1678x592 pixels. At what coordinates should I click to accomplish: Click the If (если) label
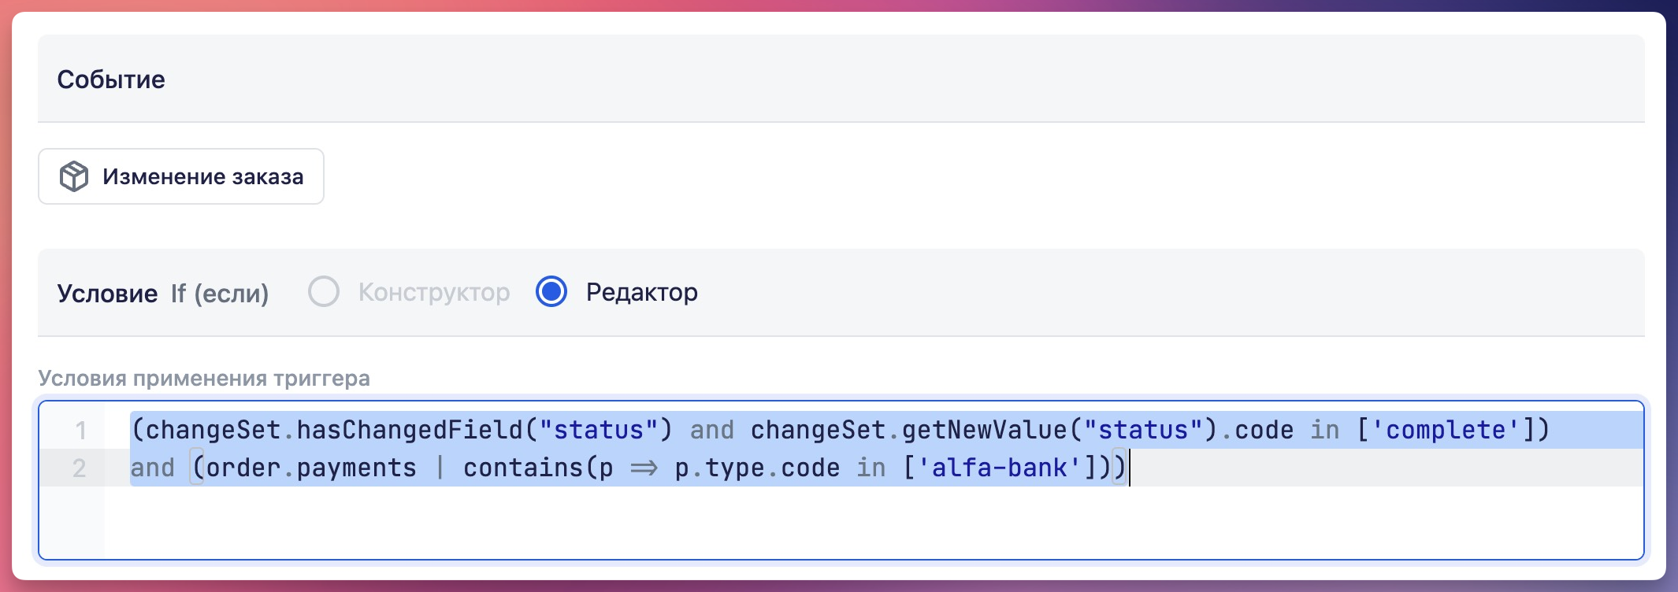pyautogui.click(x=220, y=294)
